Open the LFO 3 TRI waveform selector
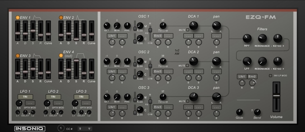Screen dimensions: 305x132 coord(81,97)
